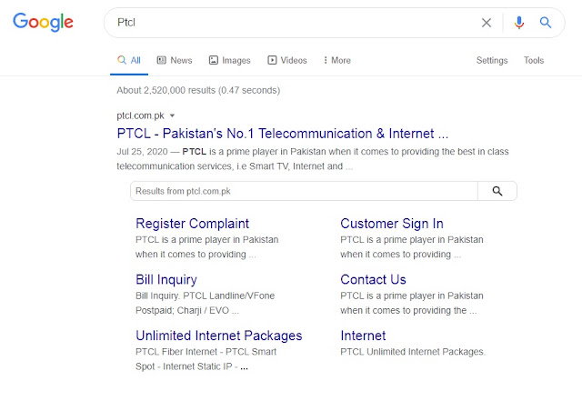
Task: Expand dropdown arrow next to ptcl.com.pk
Action: (172, 115)
